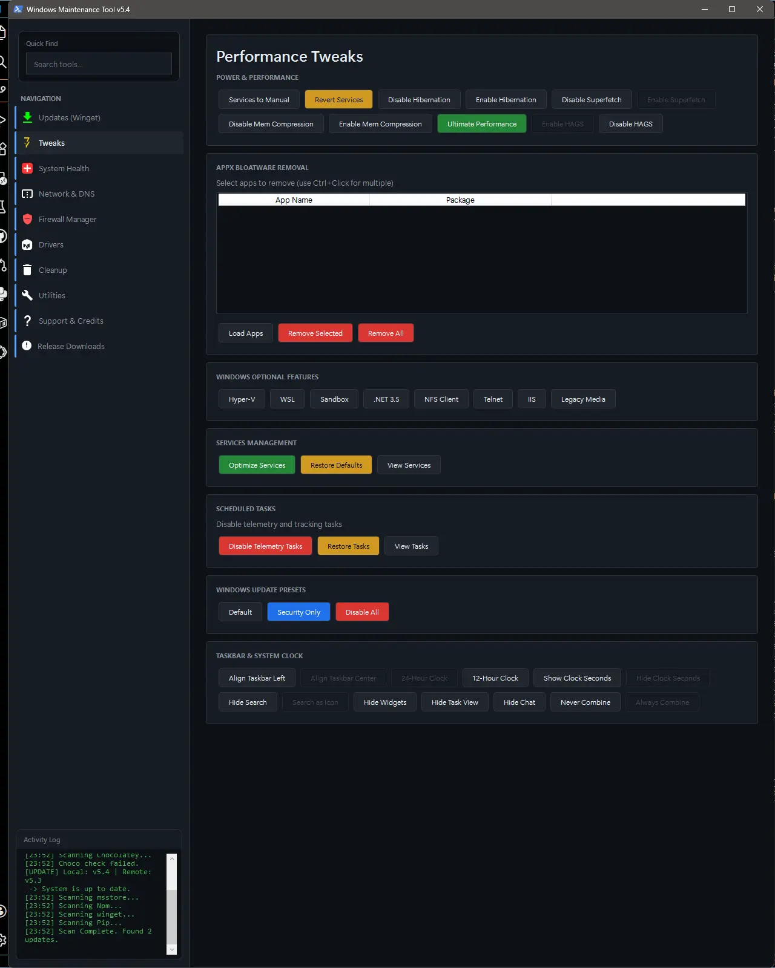The width and height of the screenshot is (775, 968).
Task: Click the green download arrow Updates icon
Action: point(27,117)
